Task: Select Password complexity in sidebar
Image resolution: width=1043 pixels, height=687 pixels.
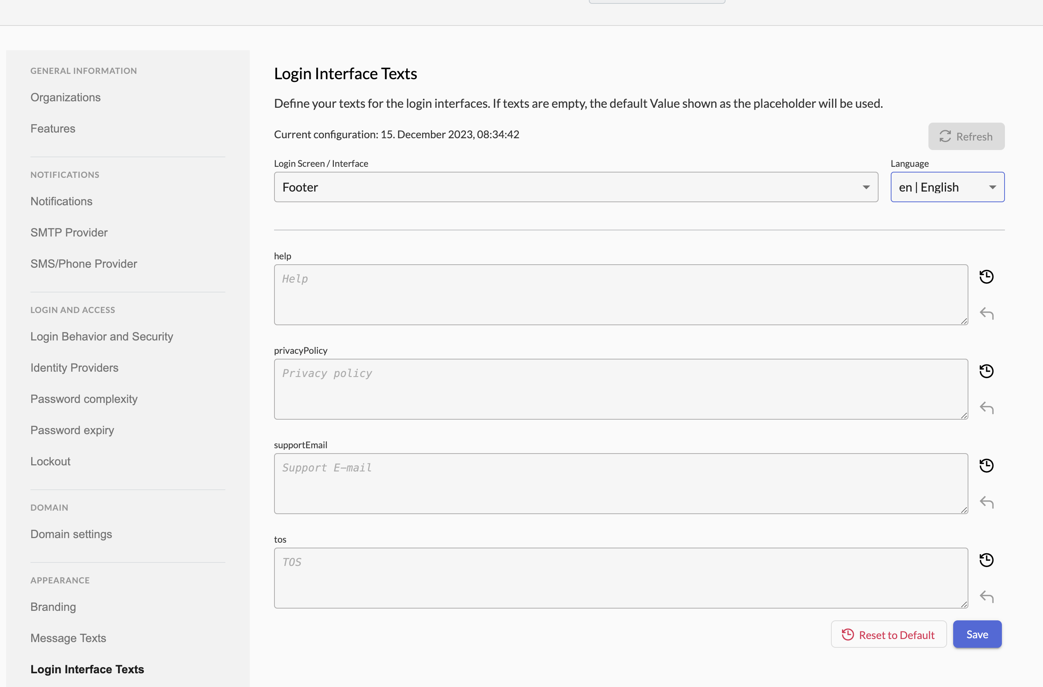Action: (x=84, y=399)
